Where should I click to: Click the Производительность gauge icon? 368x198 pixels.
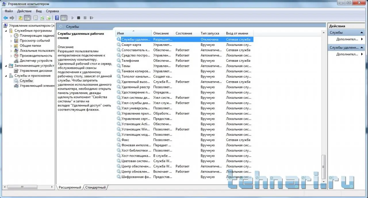(x=16, y=56)
